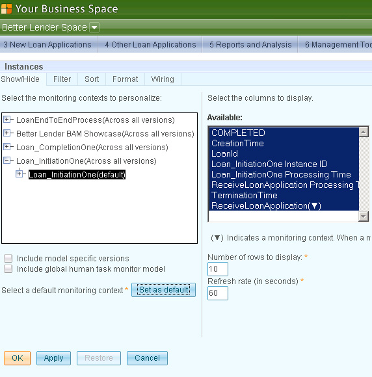The height and width of the screenshot is (377, 372).
Task: Click the Restore button
Action: click(x=99, y=358)
